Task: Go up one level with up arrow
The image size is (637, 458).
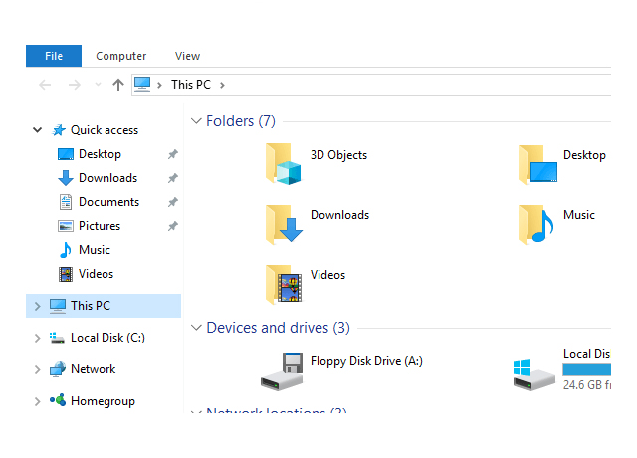Action: [x=118, y=85]
